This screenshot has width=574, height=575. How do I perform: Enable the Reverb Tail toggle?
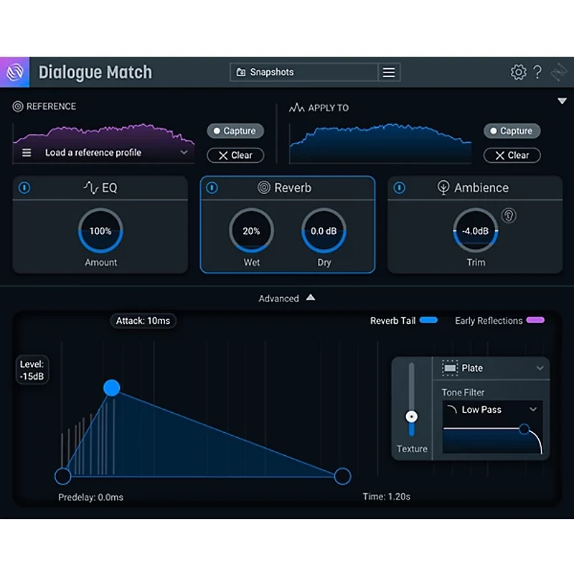point(428,320)
